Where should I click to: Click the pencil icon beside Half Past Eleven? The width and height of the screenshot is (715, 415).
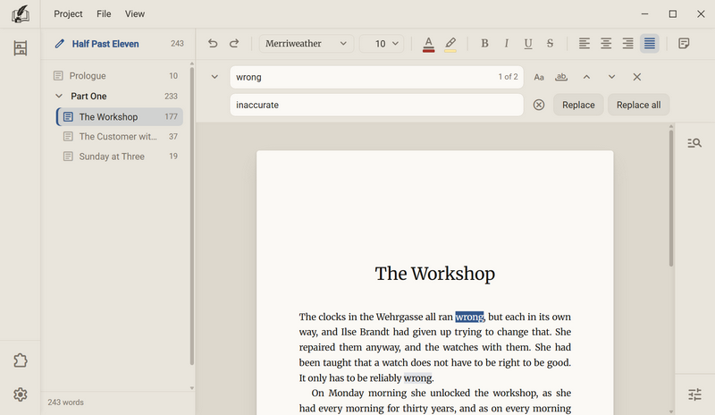click(x=59, y=44)
